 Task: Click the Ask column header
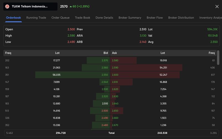coord(114,53)
